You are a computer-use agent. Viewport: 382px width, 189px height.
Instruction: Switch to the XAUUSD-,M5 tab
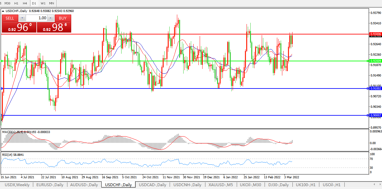click(x=221, y=185)
